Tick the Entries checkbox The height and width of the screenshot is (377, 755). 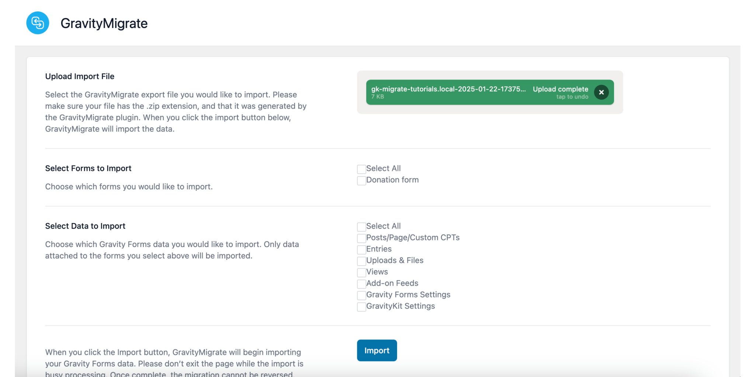(x=361, y=250)
